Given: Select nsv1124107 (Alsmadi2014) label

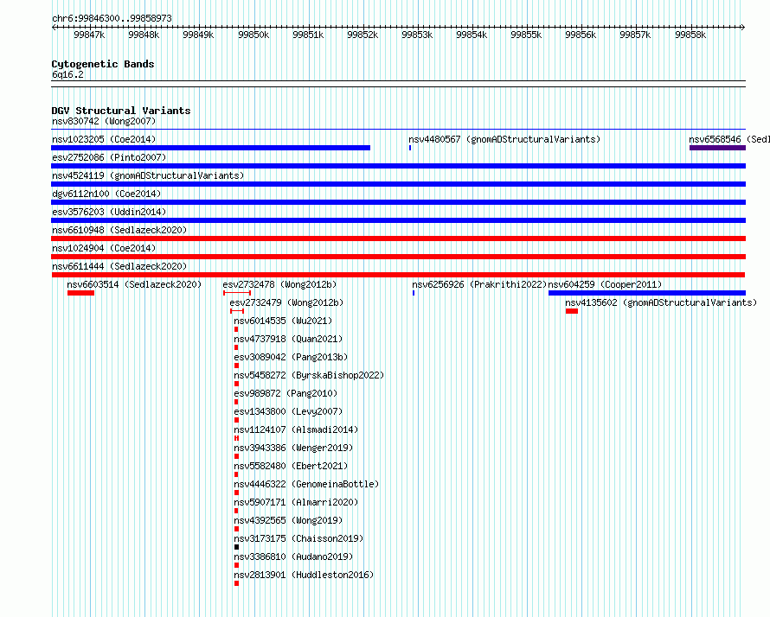Looking at the screenshot, I should click(x=296, y=429).
